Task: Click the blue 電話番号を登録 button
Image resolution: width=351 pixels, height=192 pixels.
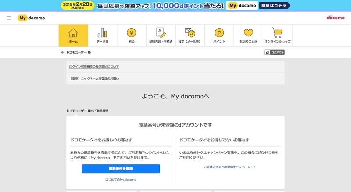Action: click(121, 169)
